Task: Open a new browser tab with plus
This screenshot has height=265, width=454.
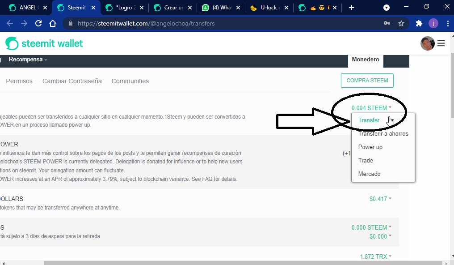Action: [x=352, y=8]
